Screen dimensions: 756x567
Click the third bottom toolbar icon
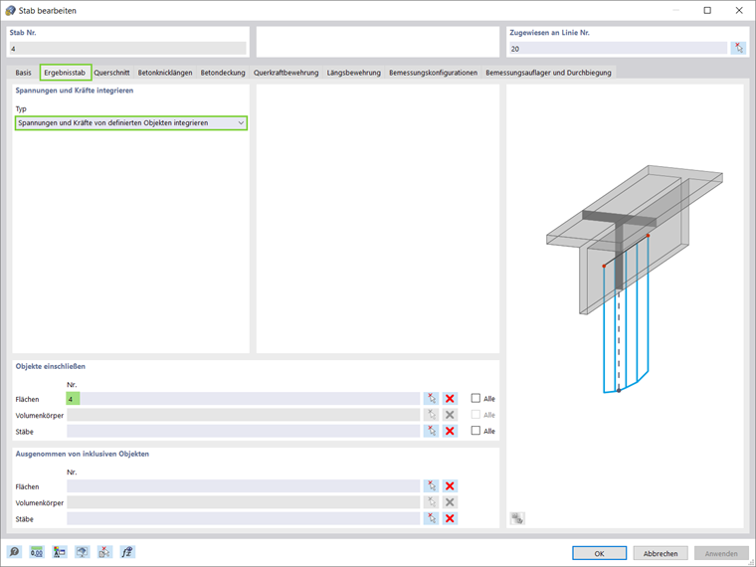60,552
